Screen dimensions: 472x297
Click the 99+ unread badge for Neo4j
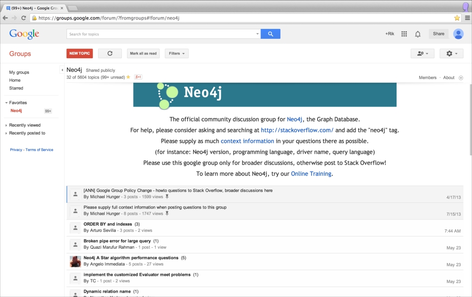(48, 111)
